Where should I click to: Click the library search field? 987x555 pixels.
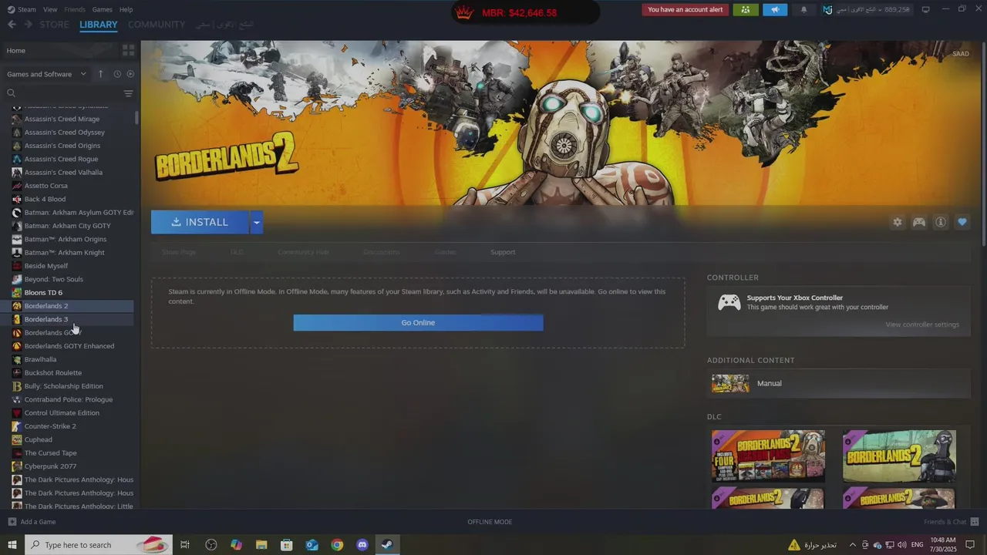[65, 93]
